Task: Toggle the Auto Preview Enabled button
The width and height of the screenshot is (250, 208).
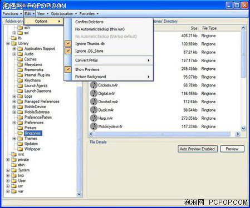Action: tap(198, 149)
